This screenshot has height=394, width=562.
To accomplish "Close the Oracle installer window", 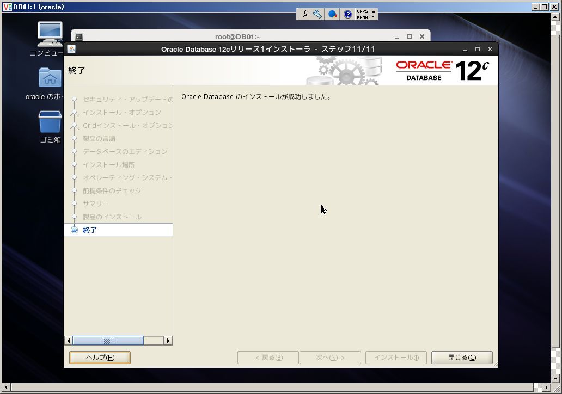I will click(x=490, y=49).
